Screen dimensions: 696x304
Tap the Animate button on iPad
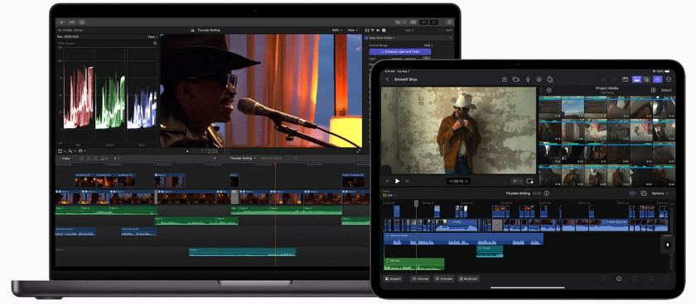coord(444,278)
